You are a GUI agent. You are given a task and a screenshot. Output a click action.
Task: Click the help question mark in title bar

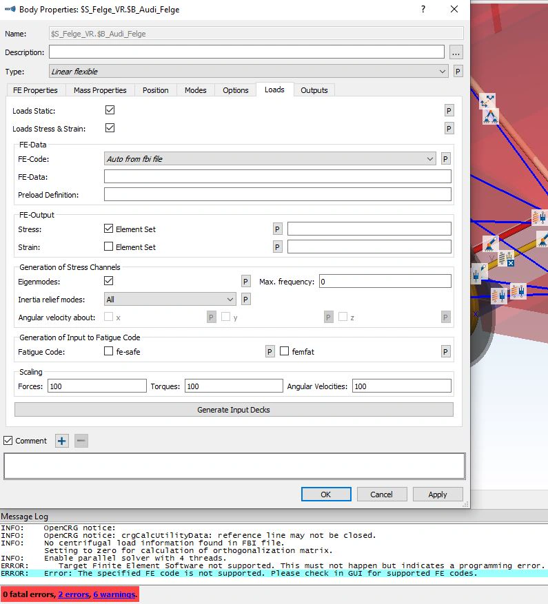[x=423, y=9]
